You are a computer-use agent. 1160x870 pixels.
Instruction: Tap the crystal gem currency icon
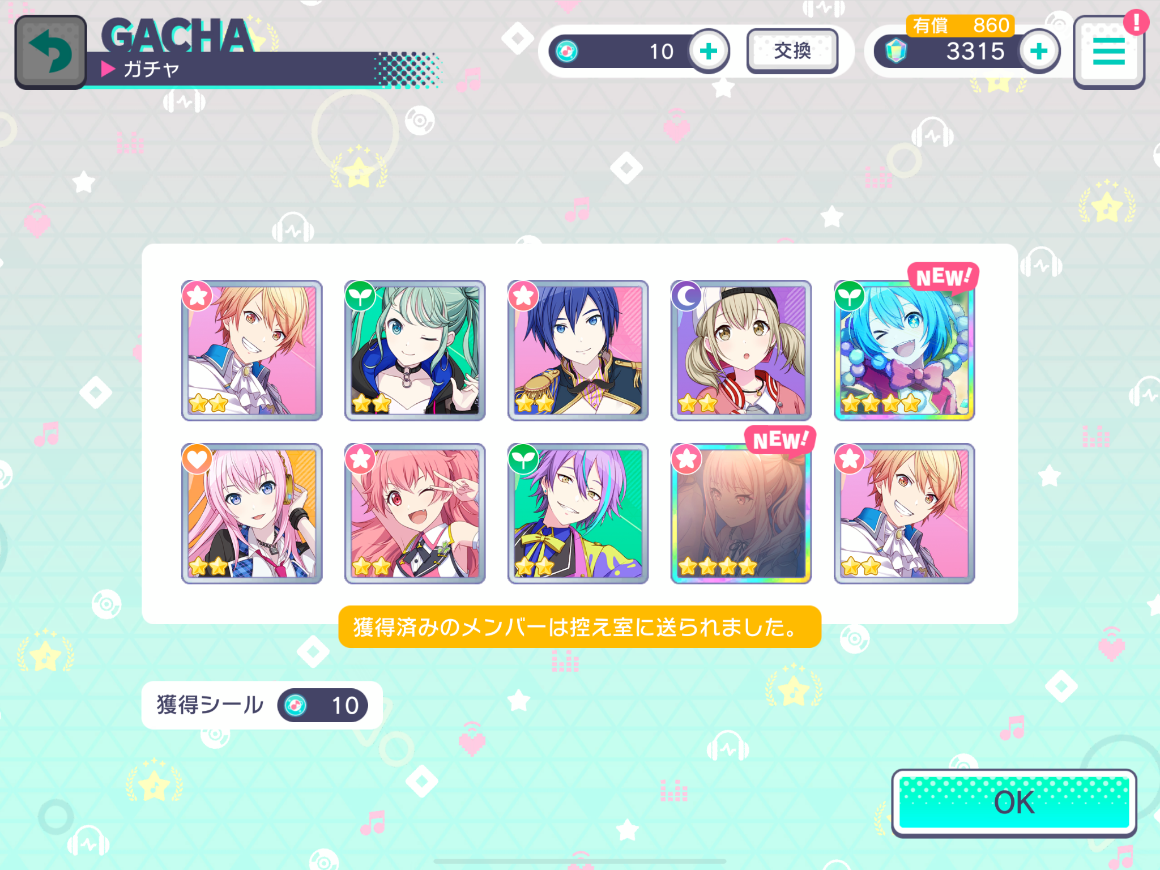(896, 51)
